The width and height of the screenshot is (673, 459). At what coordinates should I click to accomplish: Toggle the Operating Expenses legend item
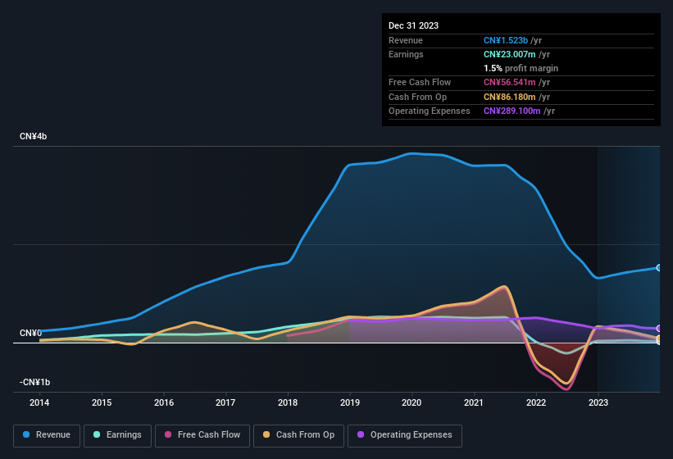tap(405, 435)
